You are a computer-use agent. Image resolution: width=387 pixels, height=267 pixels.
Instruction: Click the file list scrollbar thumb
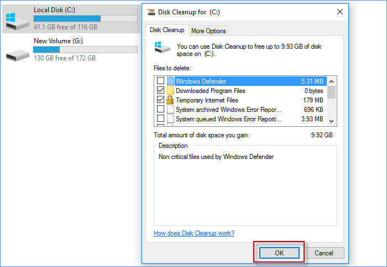click(332, 92)
